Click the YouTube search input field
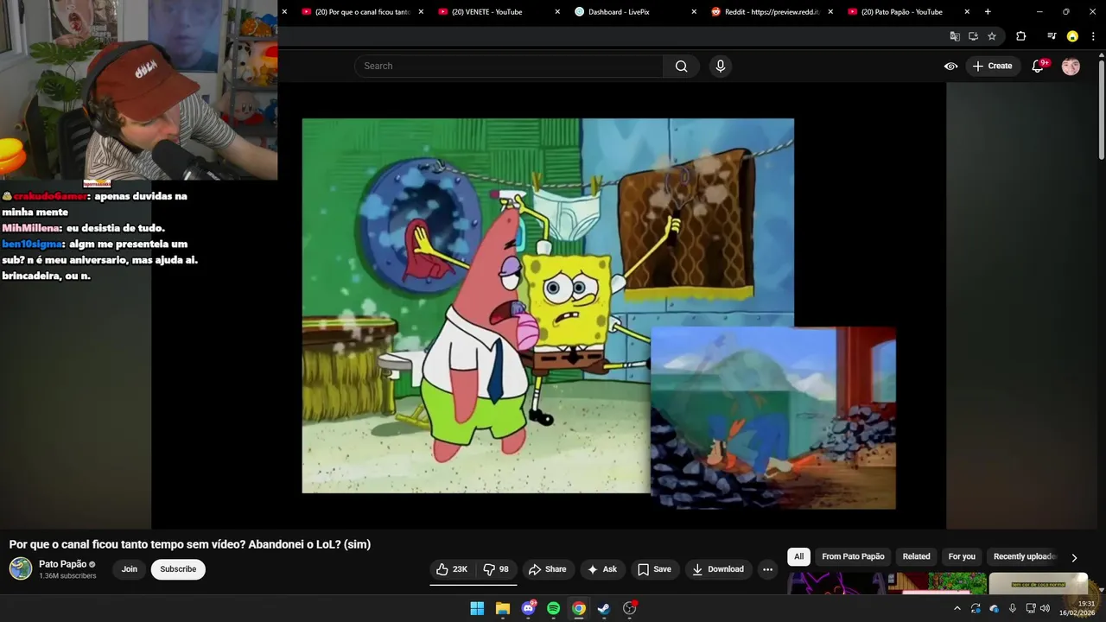Screen dimensions: 1106x622 pos(509,66)
